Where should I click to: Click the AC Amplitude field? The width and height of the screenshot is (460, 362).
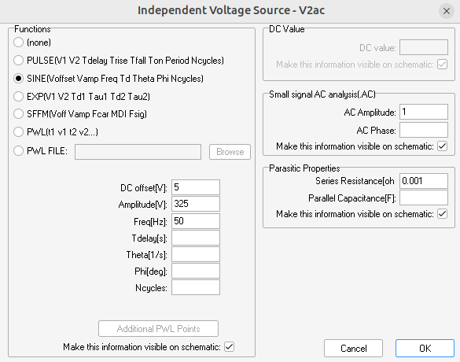(424, 112)
